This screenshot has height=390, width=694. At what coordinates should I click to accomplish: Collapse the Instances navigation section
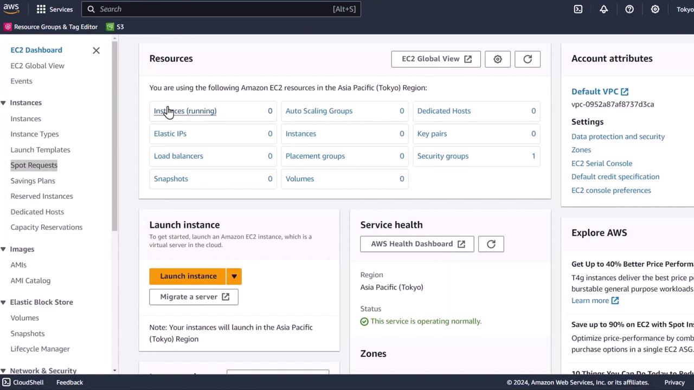click(x=3, y=103)
